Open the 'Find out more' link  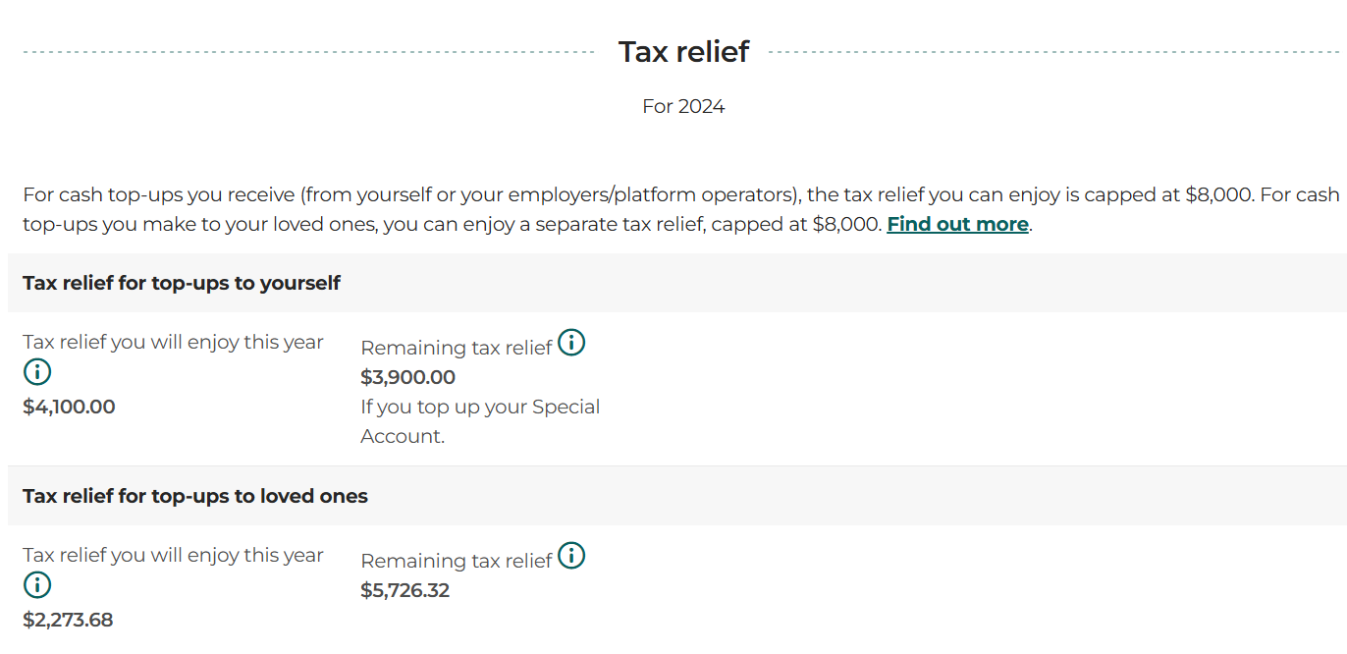tap(957, 224)
